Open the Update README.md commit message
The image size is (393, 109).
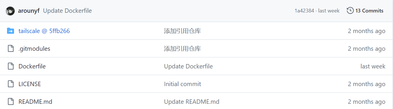click(192, 102)
